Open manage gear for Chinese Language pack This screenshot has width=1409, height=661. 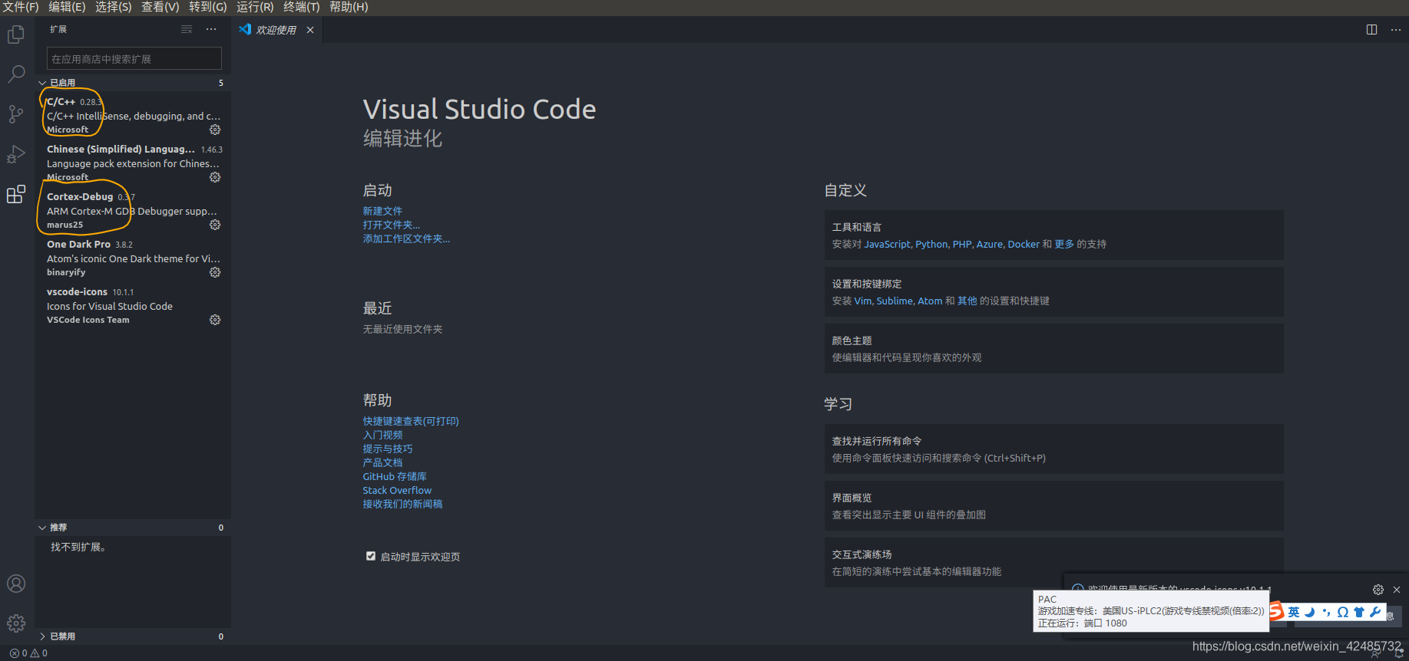[x=215, y=177]
